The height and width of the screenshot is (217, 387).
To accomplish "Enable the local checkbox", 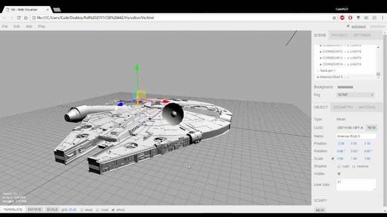I will click(97, 210).
